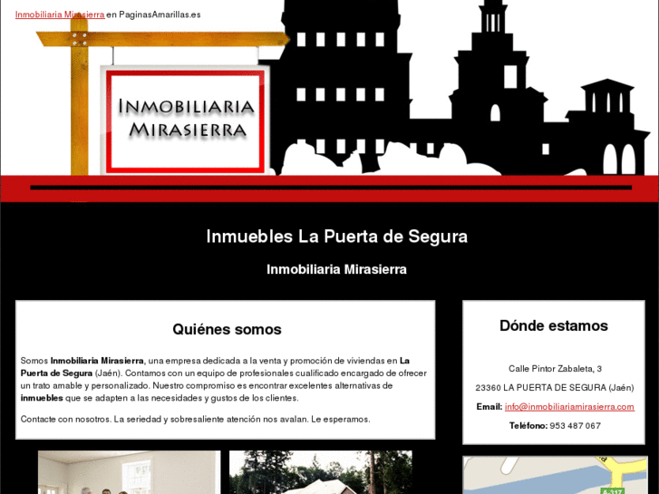Click the phone number 953 487 067
The height and width of the screenshot is (494, 659).
click(x=575, y=426)
